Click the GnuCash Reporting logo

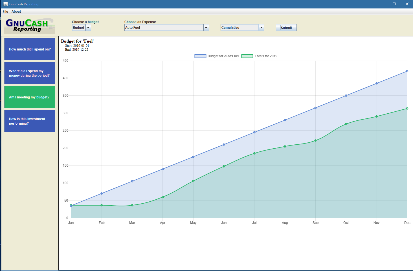pyautogui.click(x=29, y=26)
